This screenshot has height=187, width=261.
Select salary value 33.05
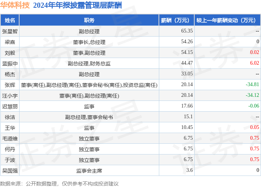pyautogui.click(x=187, y=74)
